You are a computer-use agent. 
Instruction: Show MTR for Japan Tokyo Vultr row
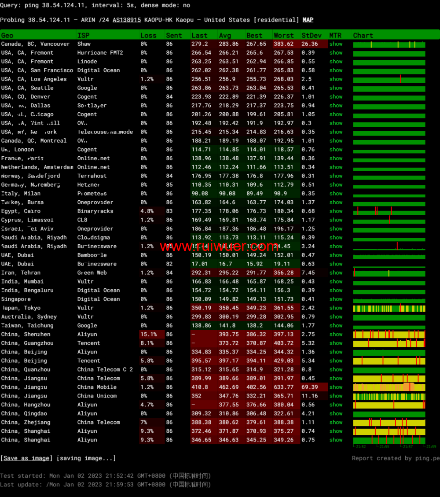point(336,308)
